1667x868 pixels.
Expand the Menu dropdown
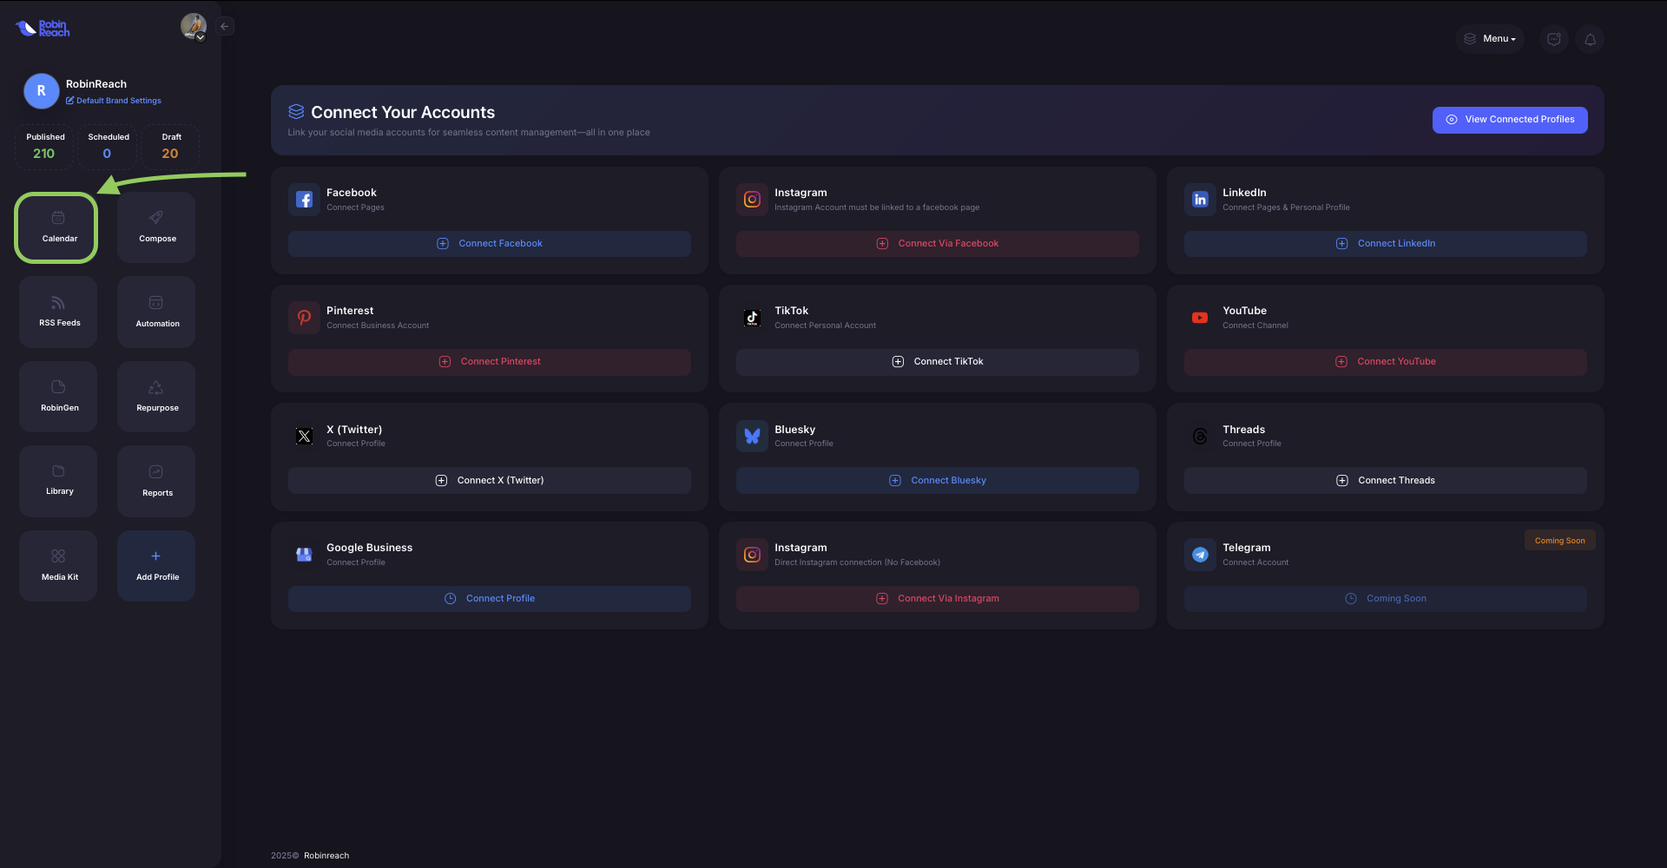point(1490,39)
